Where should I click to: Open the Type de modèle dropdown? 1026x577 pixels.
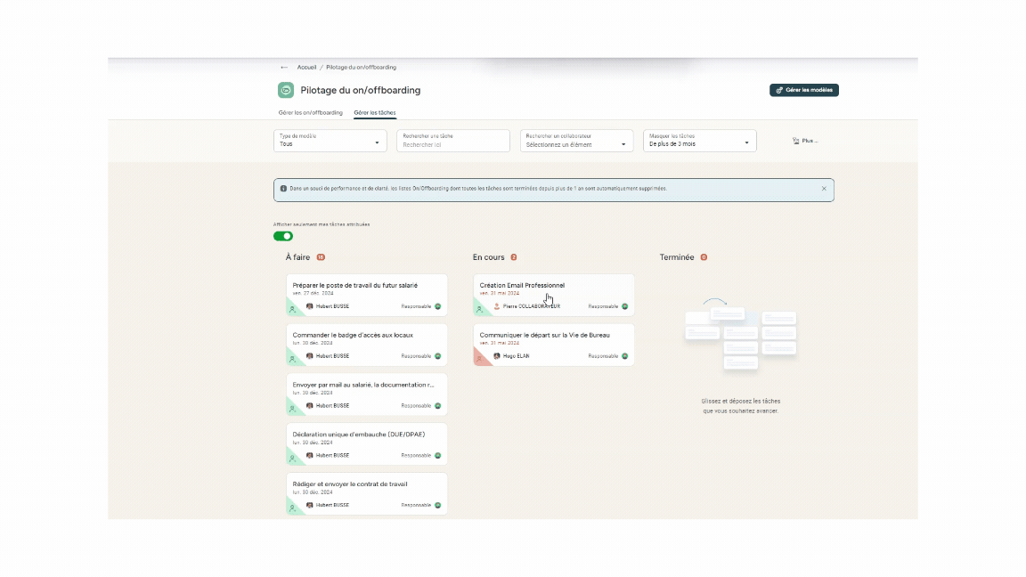(x=330, y=141)
